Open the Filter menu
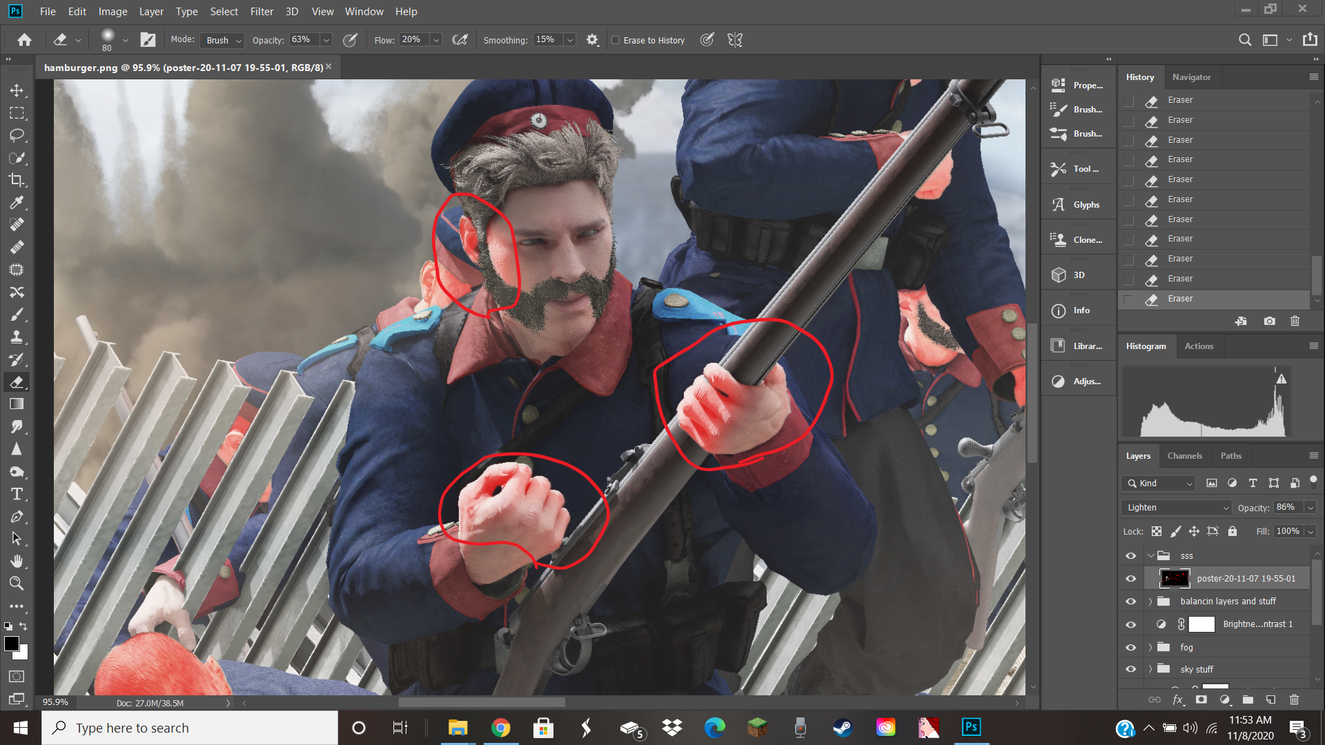 click(262, 12)
